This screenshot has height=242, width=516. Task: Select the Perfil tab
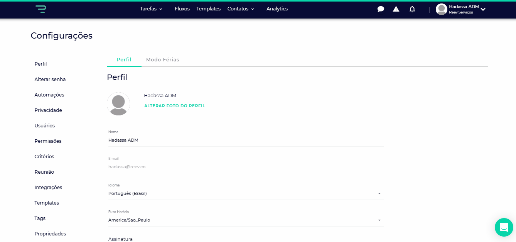[x=124, y=60]
